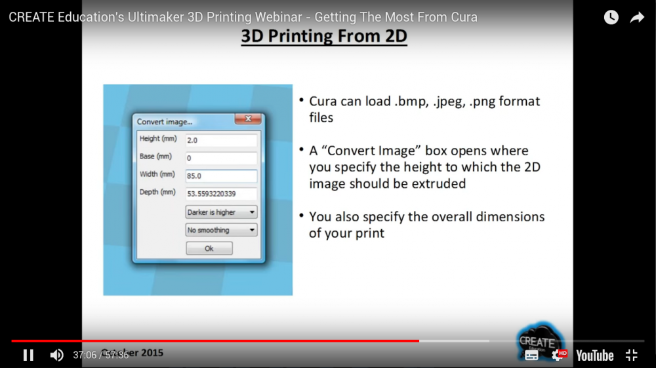656x368 pixels.
Task: Click the 3D Printing From 2D heading
Action: coord(324,37)
